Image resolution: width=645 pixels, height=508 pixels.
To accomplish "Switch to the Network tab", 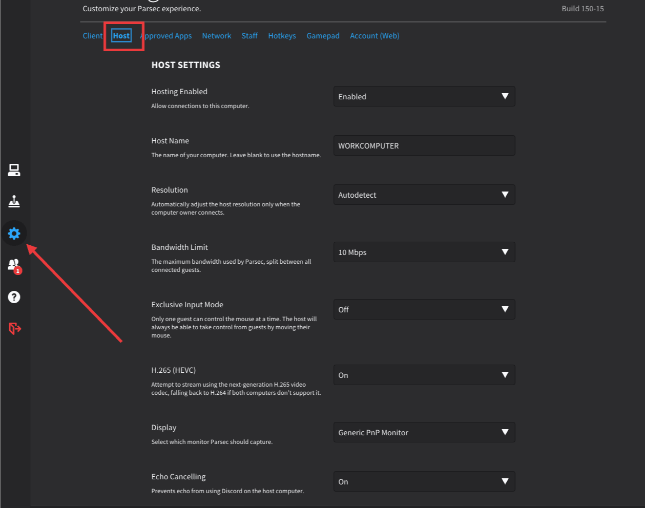I will coord(216,36).
